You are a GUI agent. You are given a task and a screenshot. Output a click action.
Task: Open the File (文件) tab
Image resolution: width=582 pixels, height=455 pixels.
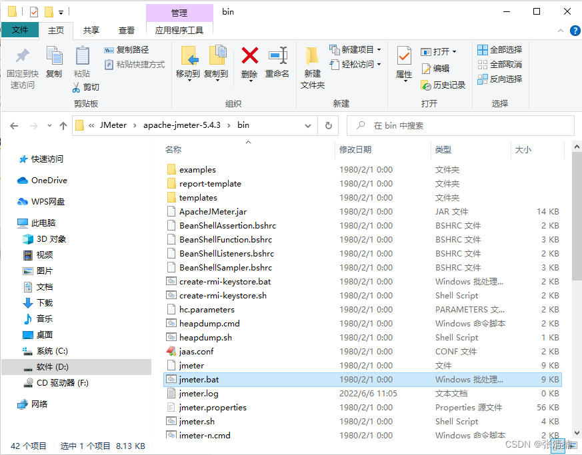click(x=20, y=30)
